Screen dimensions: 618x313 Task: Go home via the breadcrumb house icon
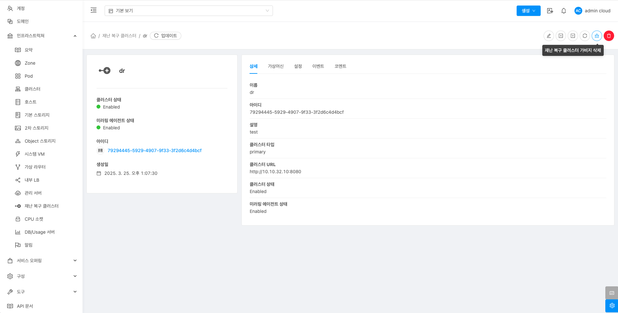[93, 36]
